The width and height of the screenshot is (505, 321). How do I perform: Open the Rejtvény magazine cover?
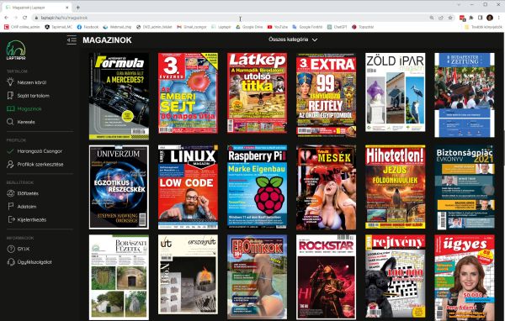[396, 277]
